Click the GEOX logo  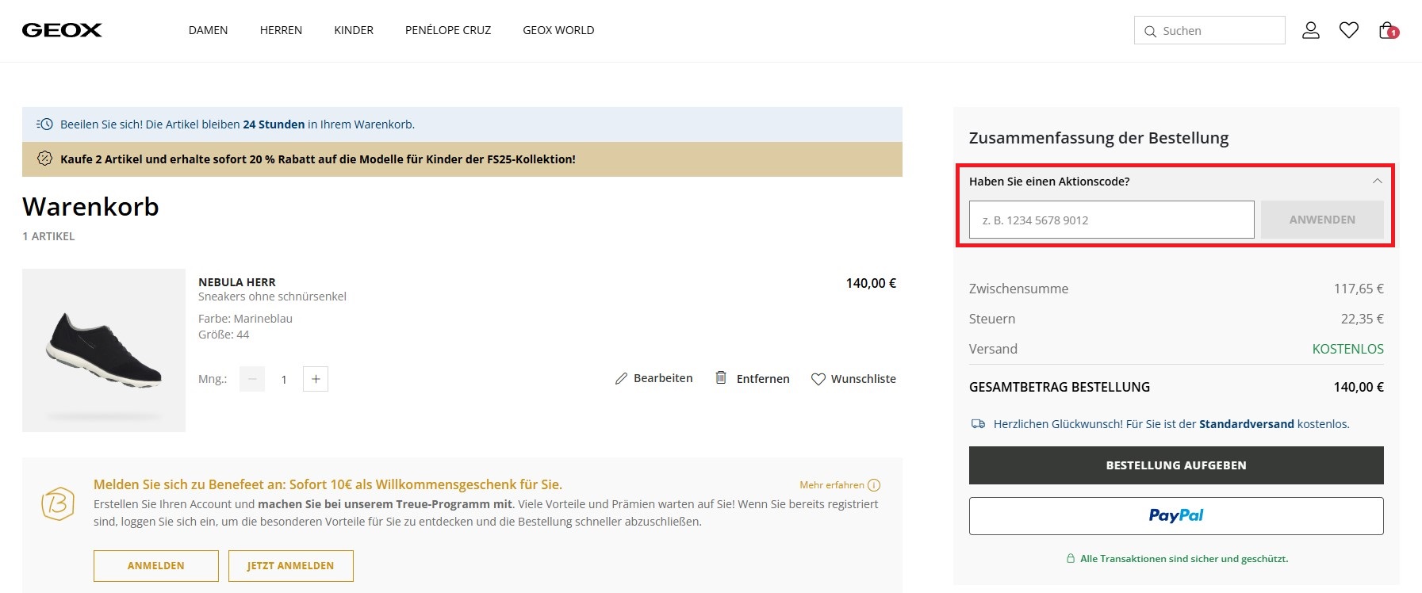(62, 30)
